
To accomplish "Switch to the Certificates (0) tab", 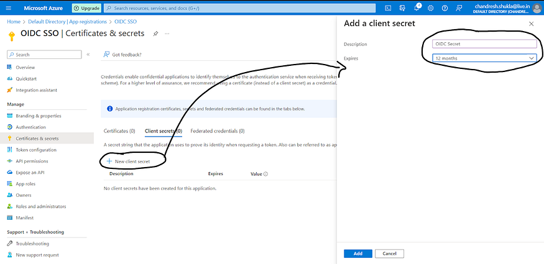I will click(x=119, y=131).
